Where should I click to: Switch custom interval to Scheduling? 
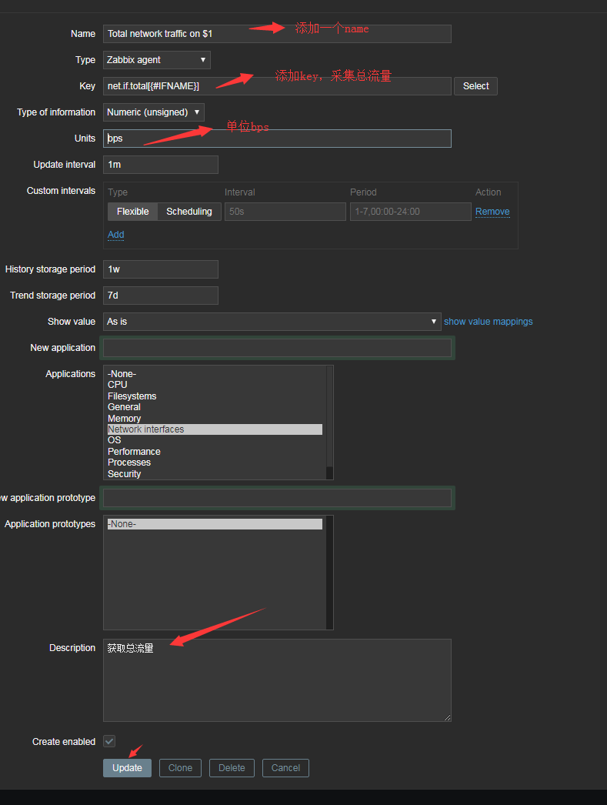pos(188,211)
